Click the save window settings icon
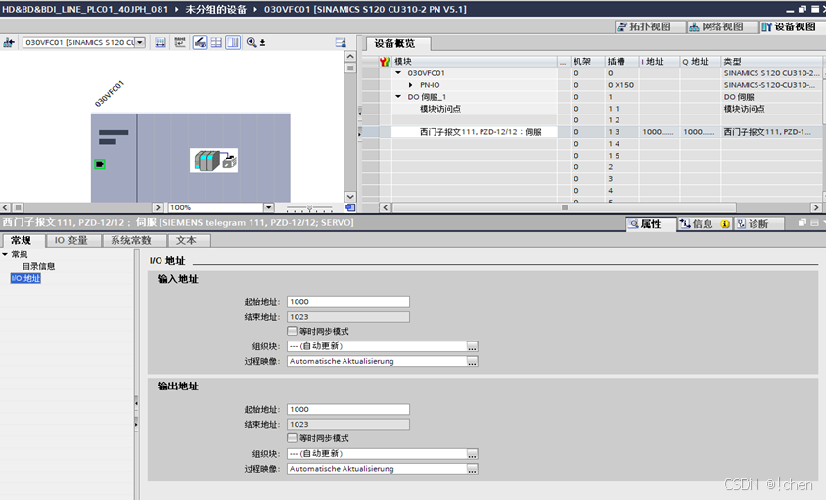 [x=341, y=43]
